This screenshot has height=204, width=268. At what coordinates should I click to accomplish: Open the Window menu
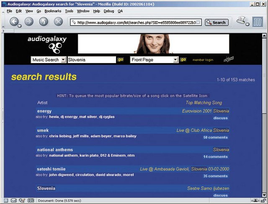(83, 11)
